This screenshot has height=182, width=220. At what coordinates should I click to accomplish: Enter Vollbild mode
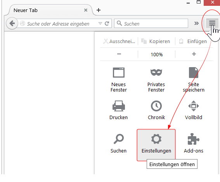point(194,110)
